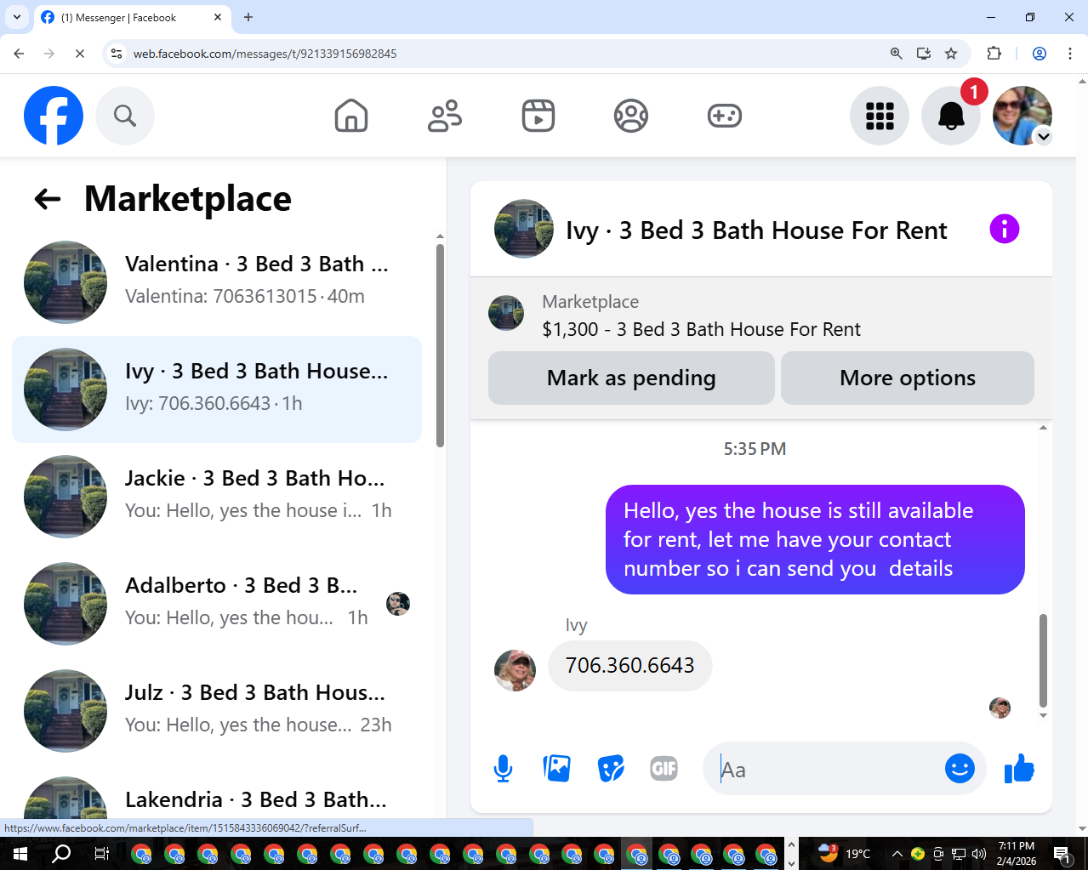Viewport: 1088px width, 870px height.
Task: Attach a photo using the image icon
Action: (x=557, y=769)
